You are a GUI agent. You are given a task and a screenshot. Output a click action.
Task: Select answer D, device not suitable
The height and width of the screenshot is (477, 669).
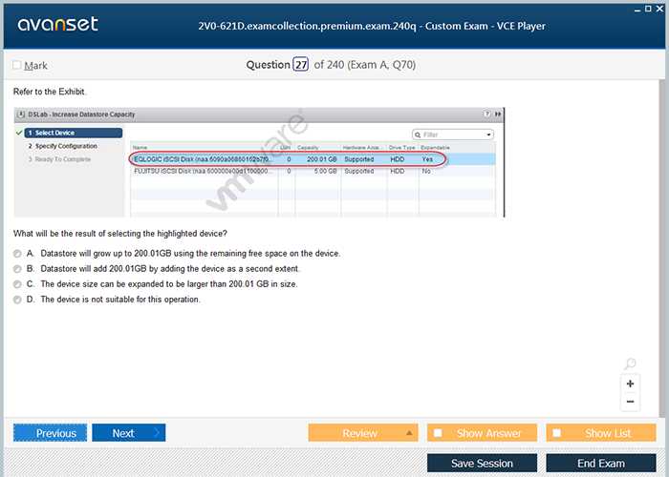[x=17, y=300]
